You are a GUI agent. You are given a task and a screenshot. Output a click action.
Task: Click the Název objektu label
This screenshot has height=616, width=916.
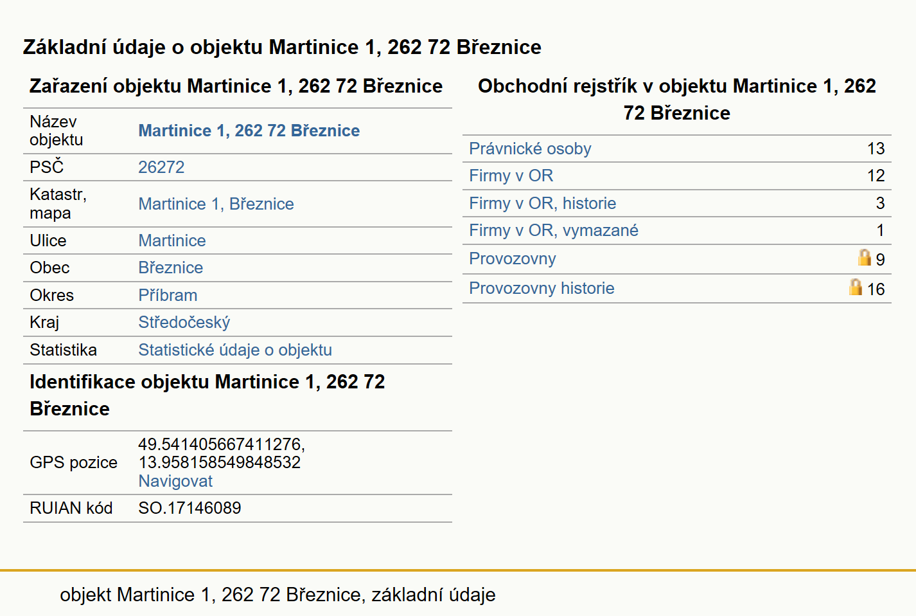56,131
